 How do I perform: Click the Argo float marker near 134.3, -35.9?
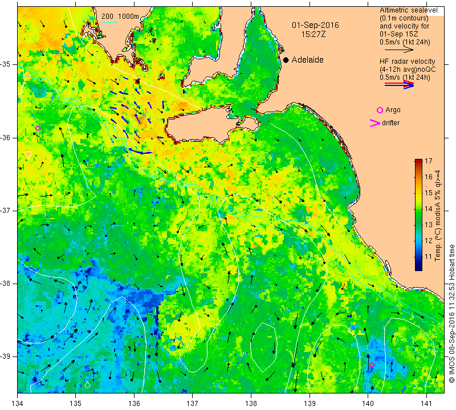(38, 129)
